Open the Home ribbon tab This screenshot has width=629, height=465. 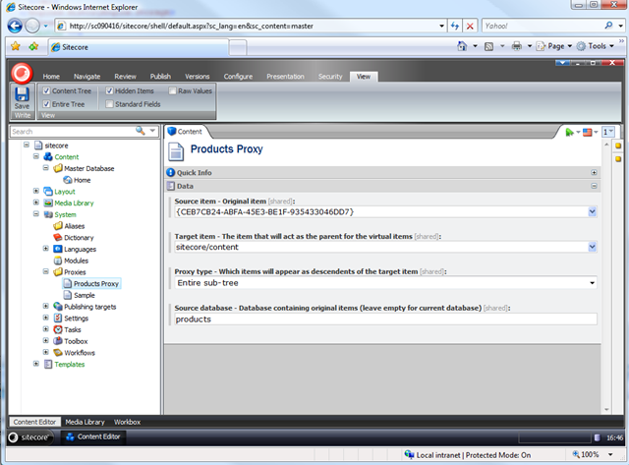[x=51, y=77]
